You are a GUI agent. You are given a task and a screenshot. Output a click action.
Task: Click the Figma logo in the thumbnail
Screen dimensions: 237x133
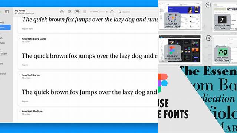pyautogui.click(x=163, y=83)
